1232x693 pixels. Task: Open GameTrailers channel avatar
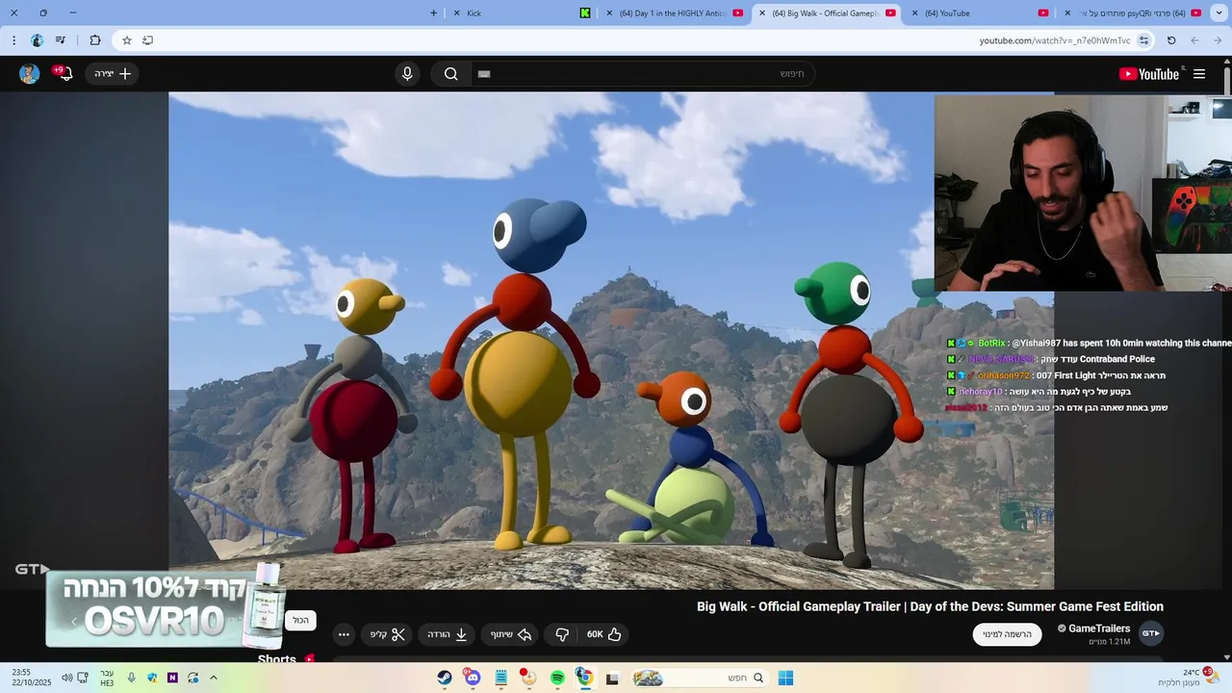[x=1151, y=633]
